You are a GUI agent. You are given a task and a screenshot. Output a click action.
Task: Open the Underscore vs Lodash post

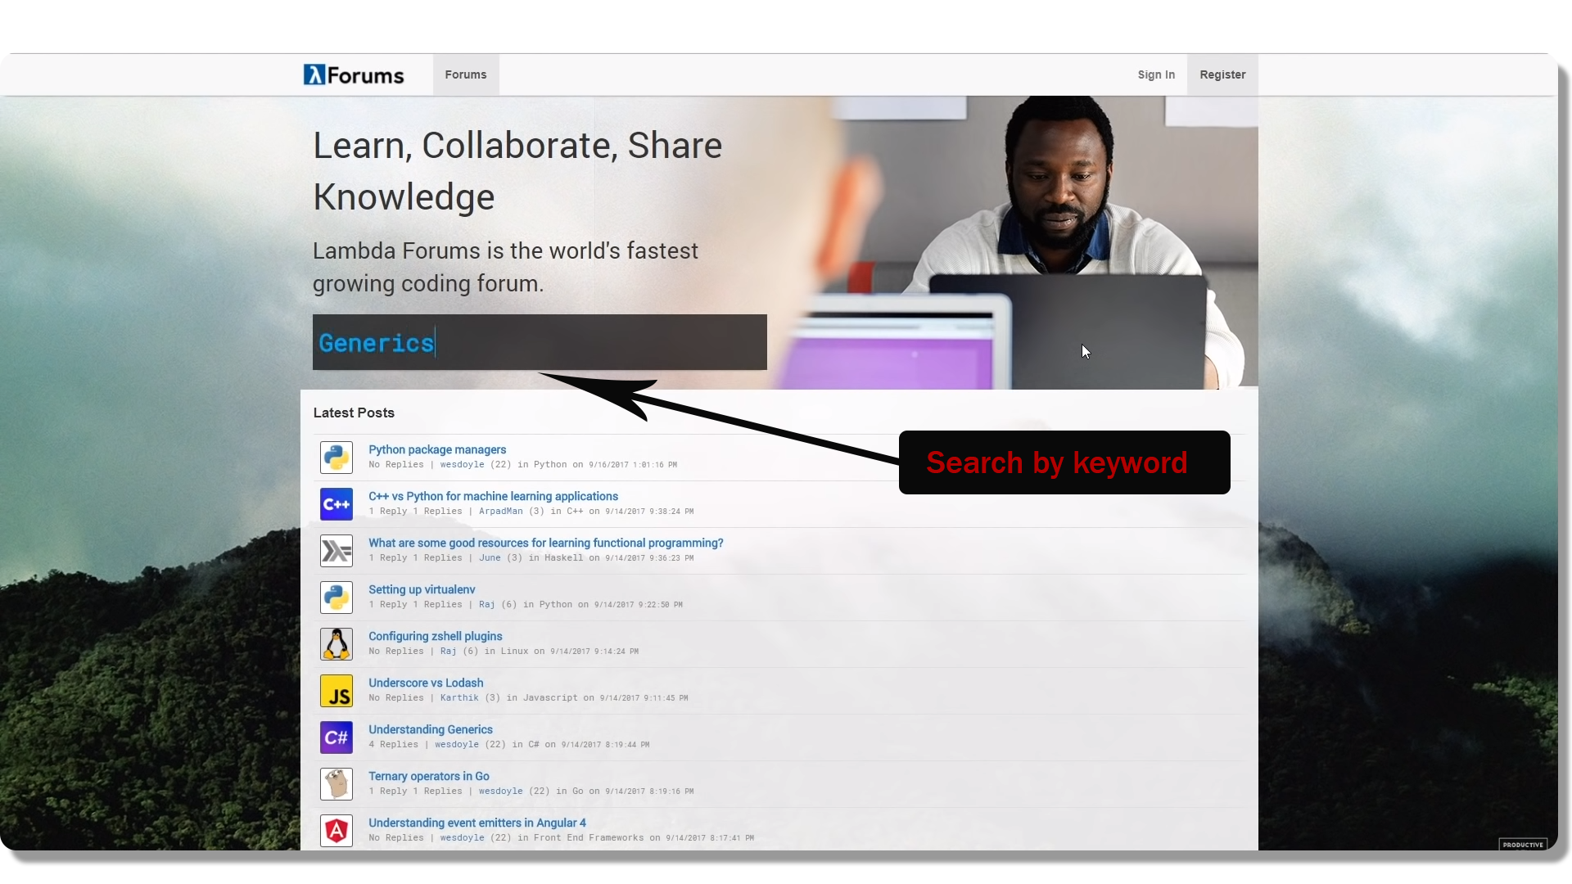click(426, 683)
